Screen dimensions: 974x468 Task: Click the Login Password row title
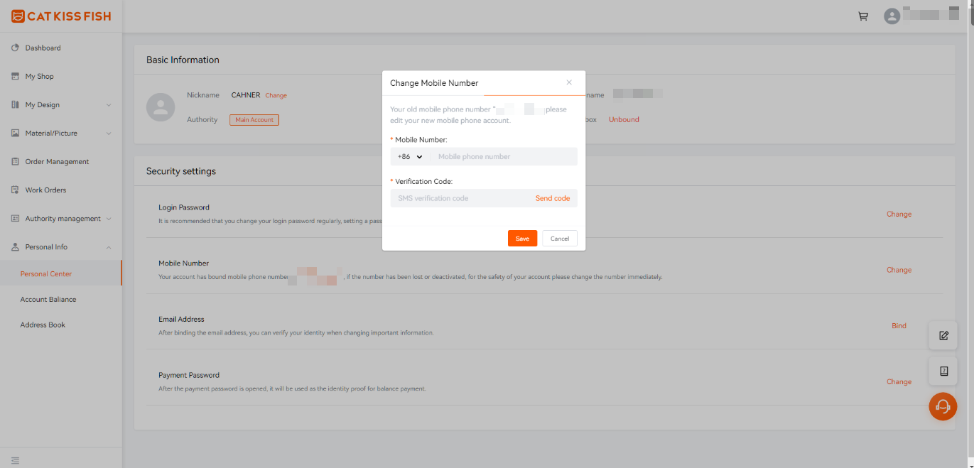(184, 207)
